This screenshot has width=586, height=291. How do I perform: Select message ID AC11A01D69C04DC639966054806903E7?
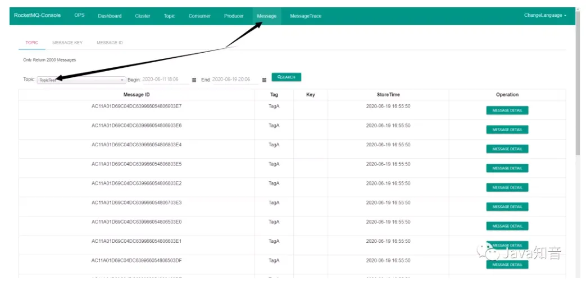(x=137, y=106)
